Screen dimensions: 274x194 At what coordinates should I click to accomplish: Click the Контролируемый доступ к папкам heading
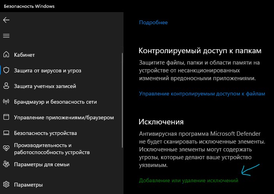click(x=200, y=51)
